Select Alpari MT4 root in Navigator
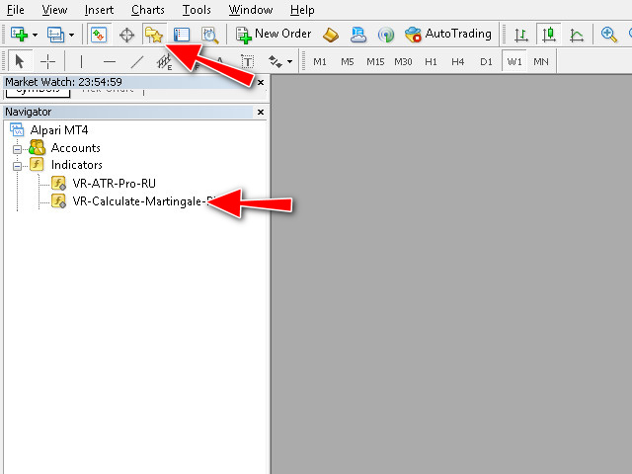Viewport: 632px width, 474px height. [59, 130]
